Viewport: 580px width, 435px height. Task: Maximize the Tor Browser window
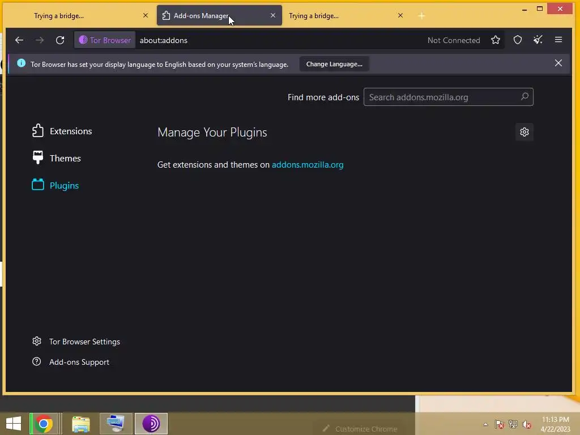[x=540, y=9]
